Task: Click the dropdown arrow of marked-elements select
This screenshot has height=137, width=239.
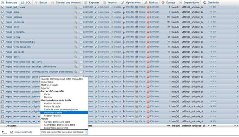Action: [x=86, y=132]
